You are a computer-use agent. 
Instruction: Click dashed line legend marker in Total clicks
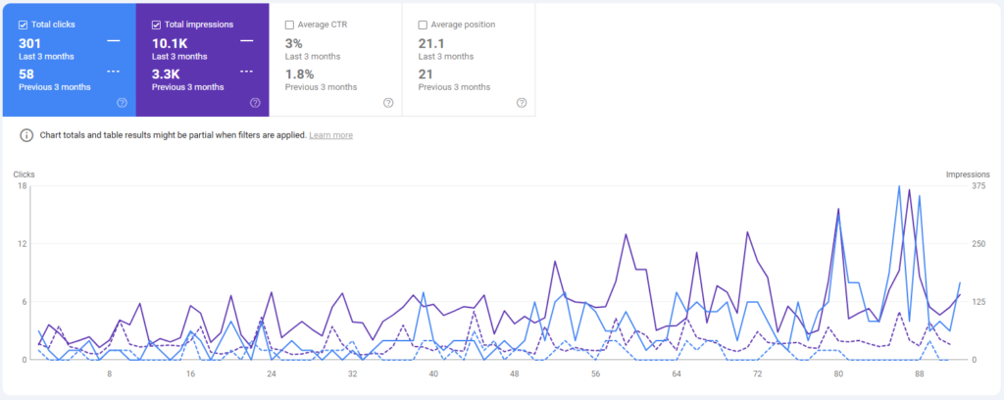[x=114, y=73]
